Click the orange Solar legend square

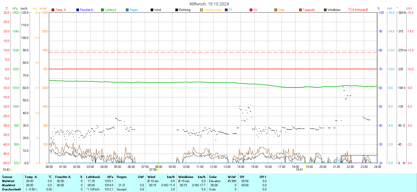pyautogui.click(x=276, y=10)
